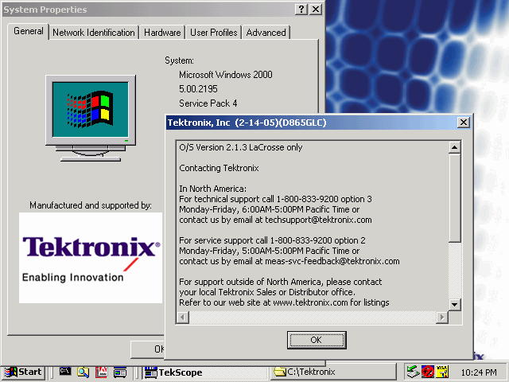Switch to C:\Tektronix folder taskbar button

point(334,372)
